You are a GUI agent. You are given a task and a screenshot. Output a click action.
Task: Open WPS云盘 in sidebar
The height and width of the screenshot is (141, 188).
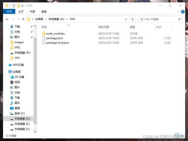(18, 65)
